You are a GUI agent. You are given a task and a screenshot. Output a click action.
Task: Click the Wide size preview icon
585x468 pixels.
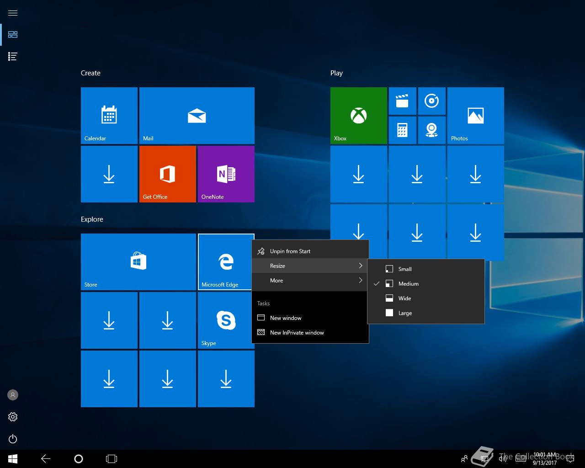389,298
